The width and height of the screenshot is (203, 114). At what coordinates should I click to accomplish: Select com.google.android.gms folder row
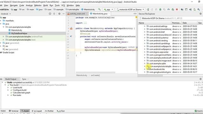coord(170,72)
